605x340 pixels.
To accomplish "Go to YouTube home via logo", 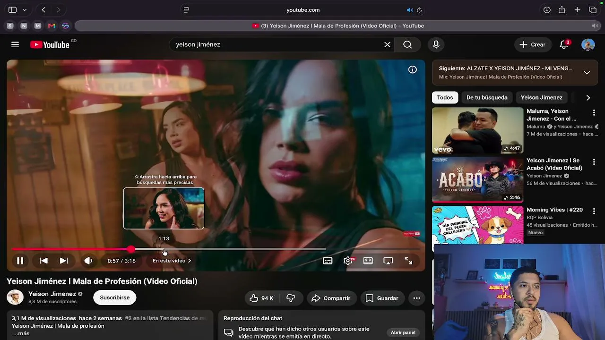I will point(50,44).
